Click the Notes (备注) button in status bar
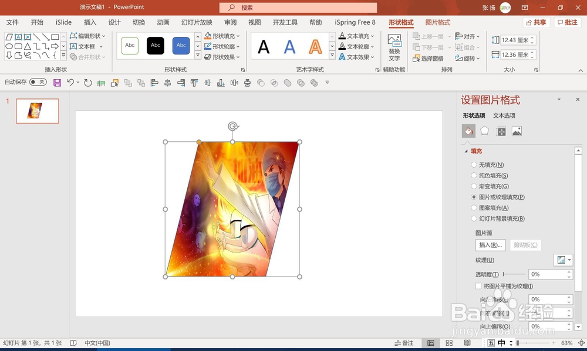587x351 pixels. [404, 343]
